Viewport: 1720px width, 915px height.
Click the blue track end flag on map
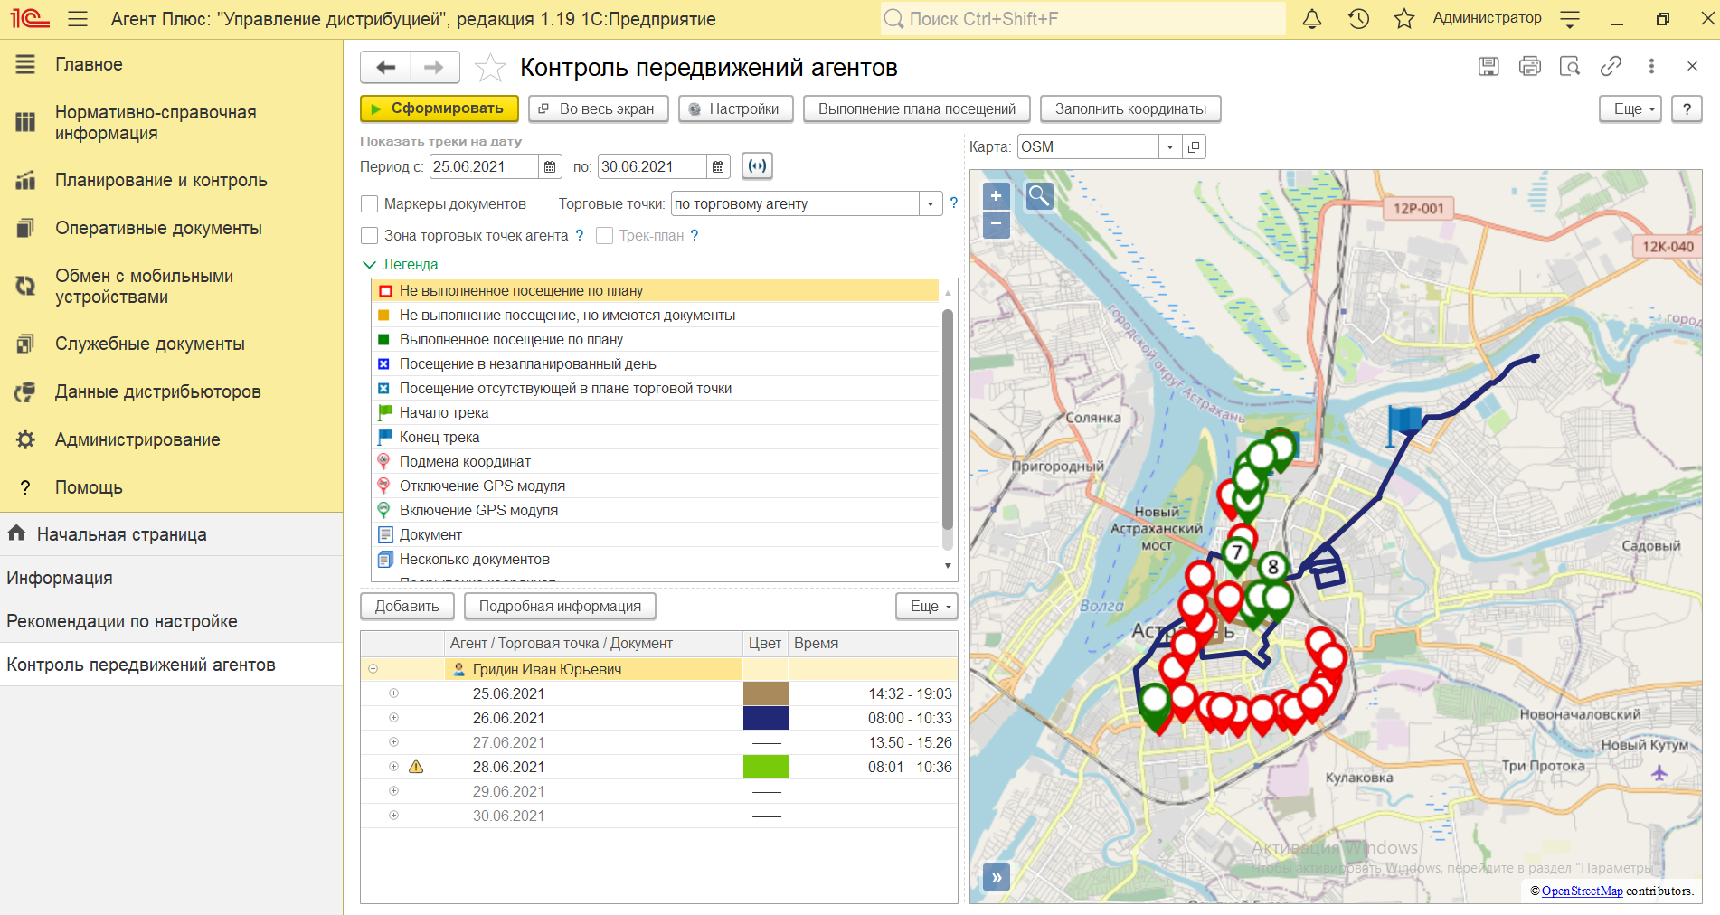click(1403, 423)
